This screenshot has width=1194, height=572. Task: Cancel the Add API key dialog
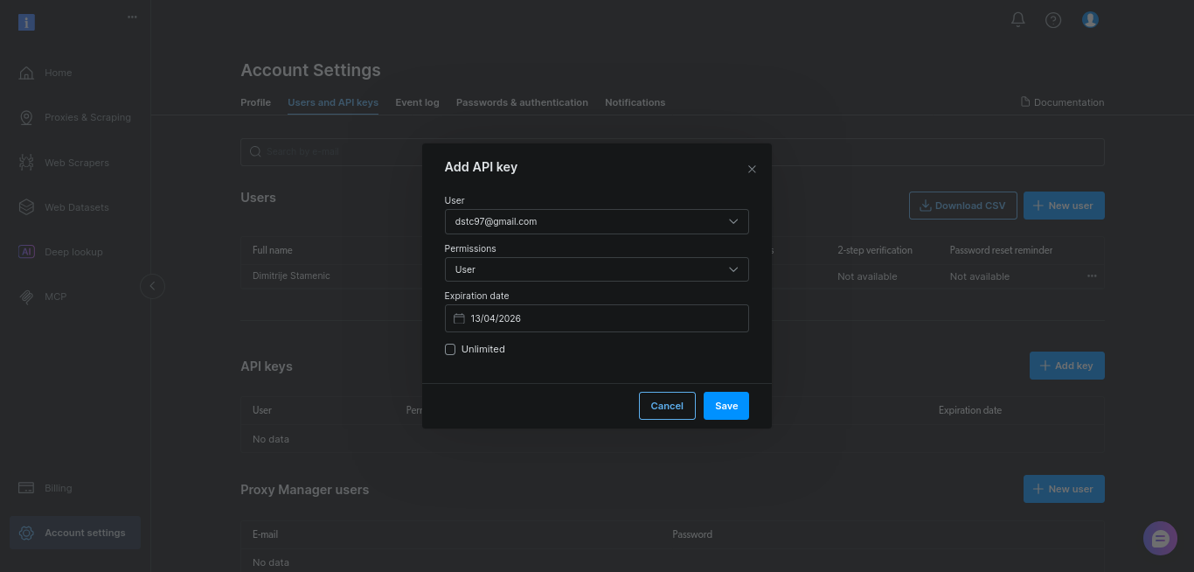click(667, 406)
